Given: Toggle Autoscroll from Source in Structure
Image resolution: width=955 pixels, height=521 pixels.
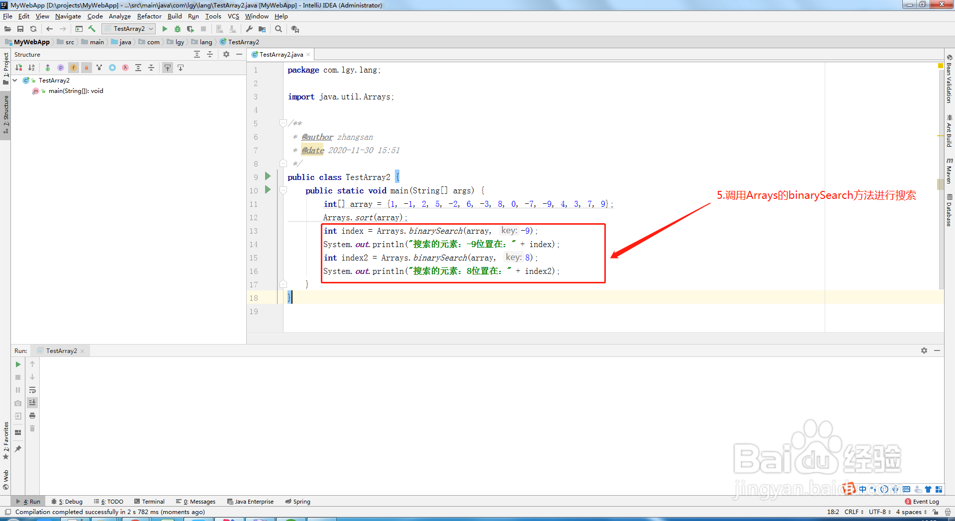Looking at the screenshot, I should click(181, 68).
